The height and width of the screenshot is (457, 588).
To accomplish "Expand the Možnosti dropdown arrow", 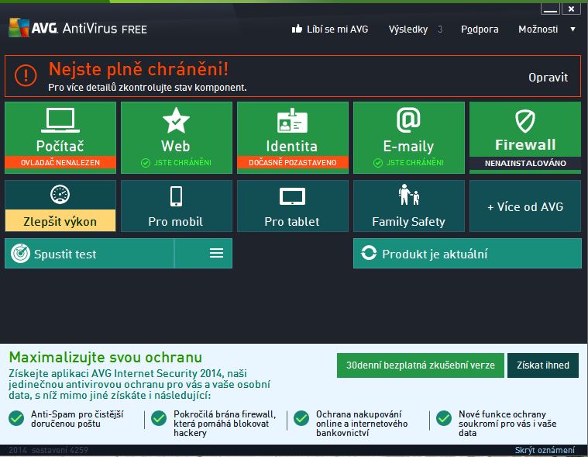I will (x=573, y=29).
